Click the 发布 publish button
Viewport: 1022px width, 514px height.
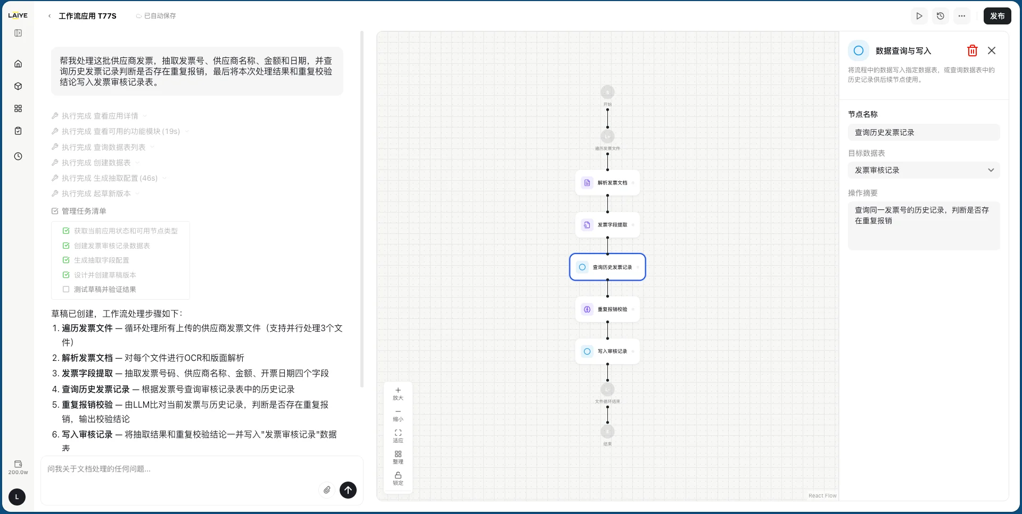(x=998, y=16)
